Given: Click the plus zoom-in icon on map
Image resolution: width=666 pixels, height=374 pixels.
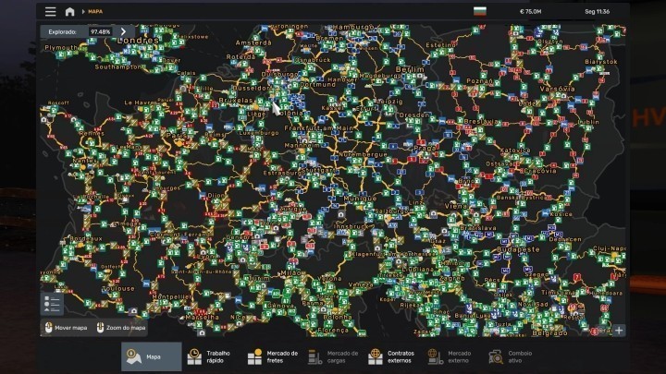Looking at the screenshot, I should tap(619, 330).
